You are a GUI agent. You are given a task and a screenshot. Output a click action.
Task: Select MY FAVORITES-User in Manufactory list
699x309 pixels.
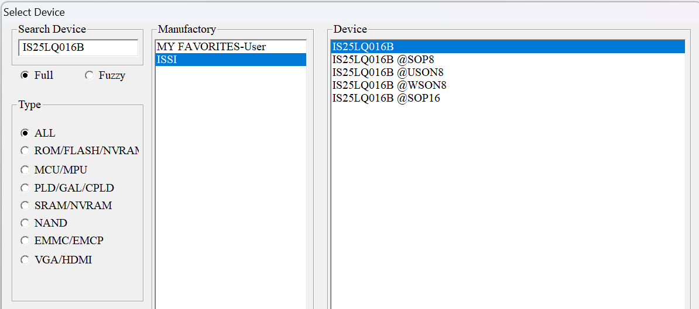point(211,47)
